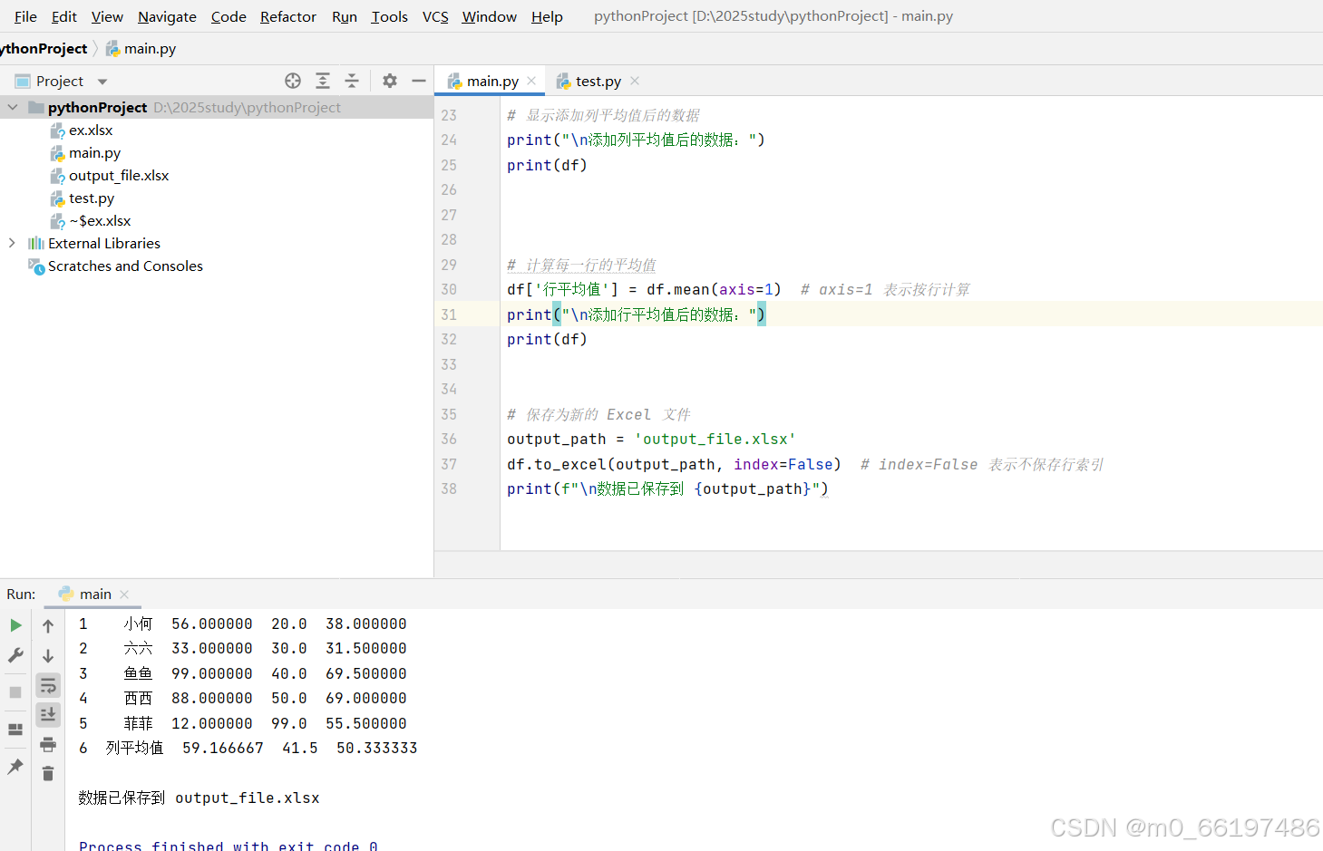Click the comment on line 23
This screenshot has height=851, width=1323.
tap(603, 115)
